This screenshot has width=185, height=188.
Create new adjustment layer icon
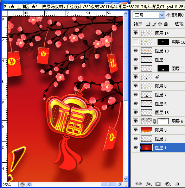168,183
